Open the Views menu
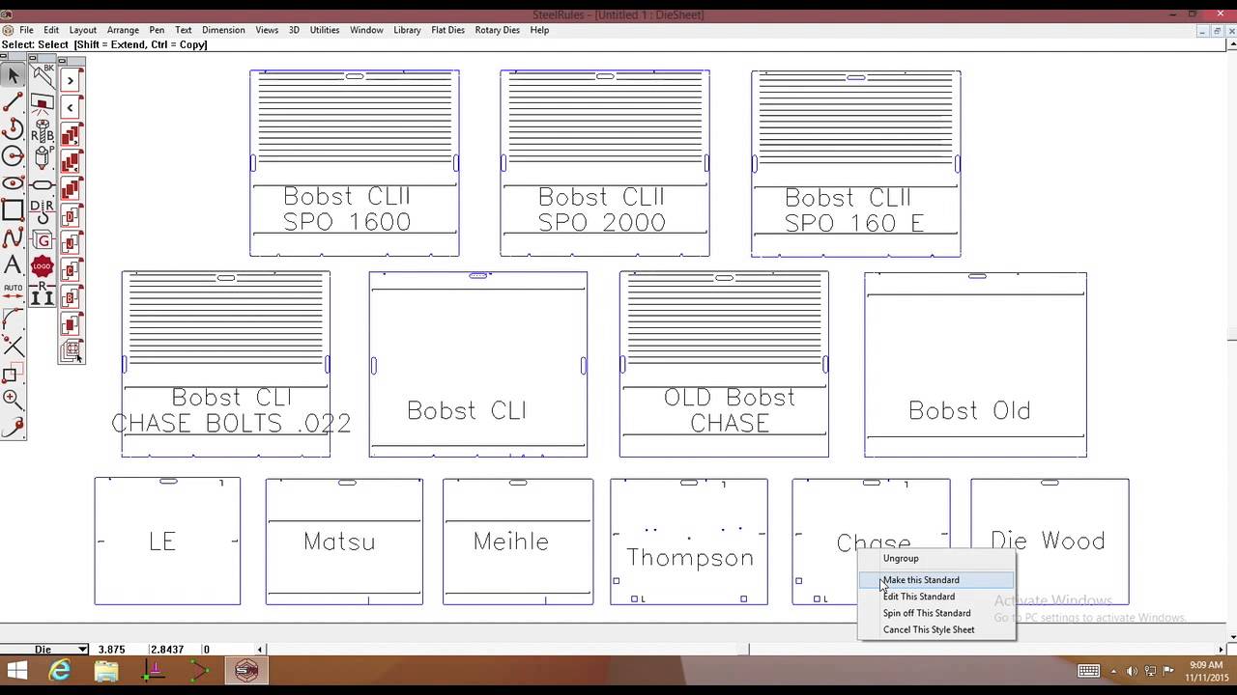This screenshot has width=1237, height=695. pyautogui.click(x=267, y=30)
